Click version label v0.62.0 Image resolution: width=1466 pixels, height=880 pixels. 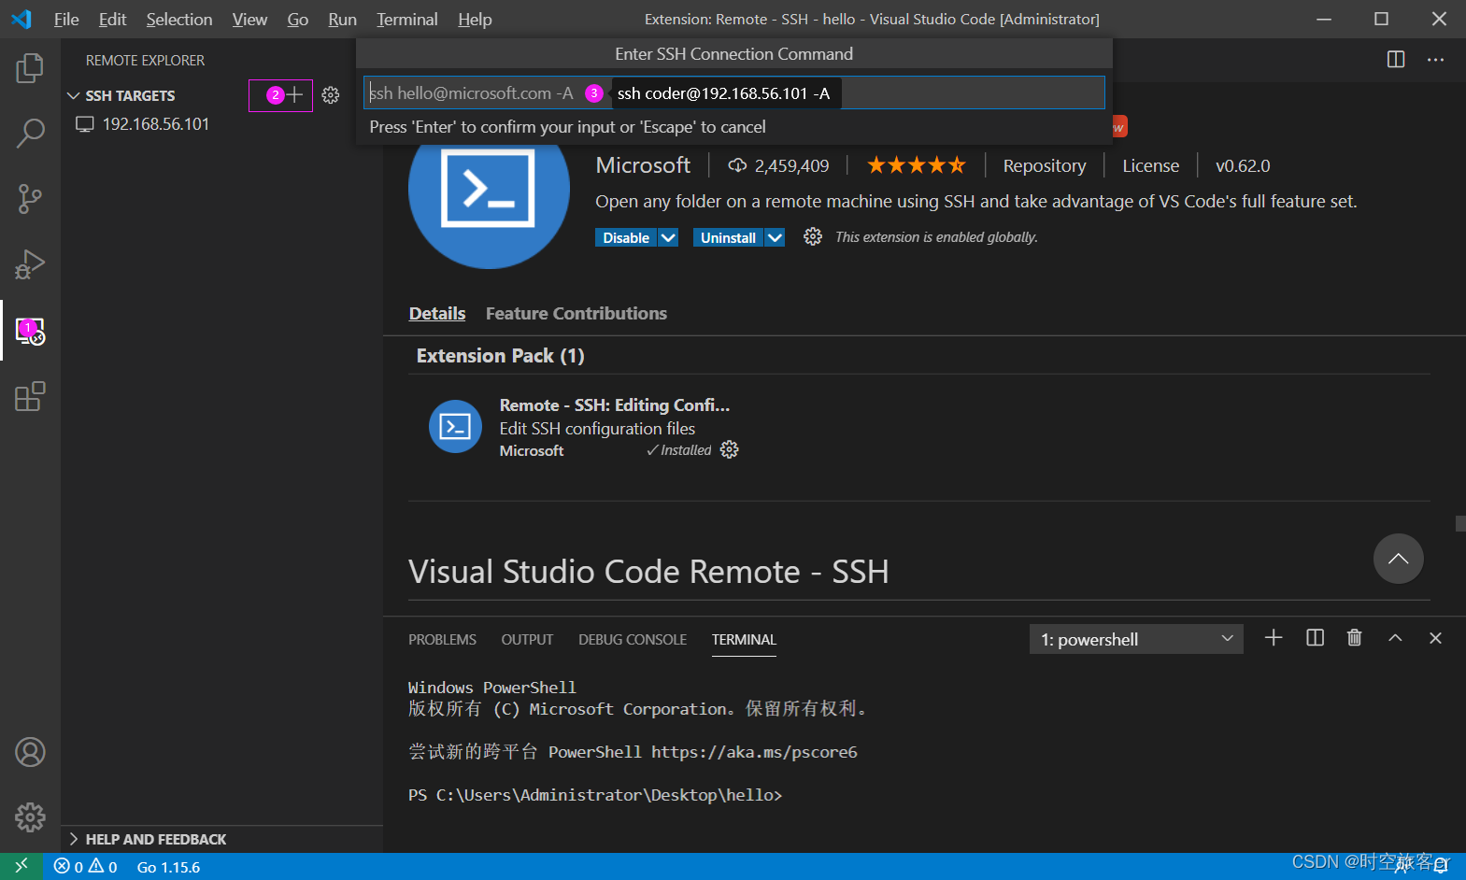click(1243, 165)
